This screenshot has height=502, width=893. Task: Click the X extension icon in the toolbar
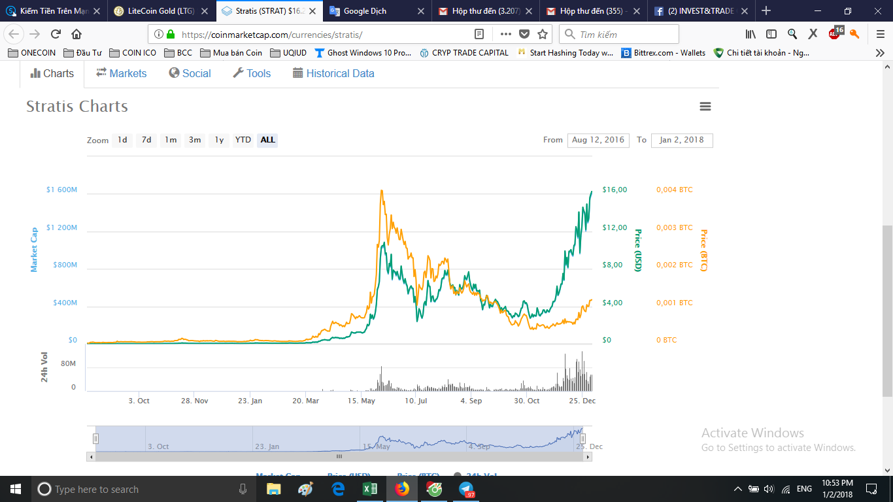(813, 34)
